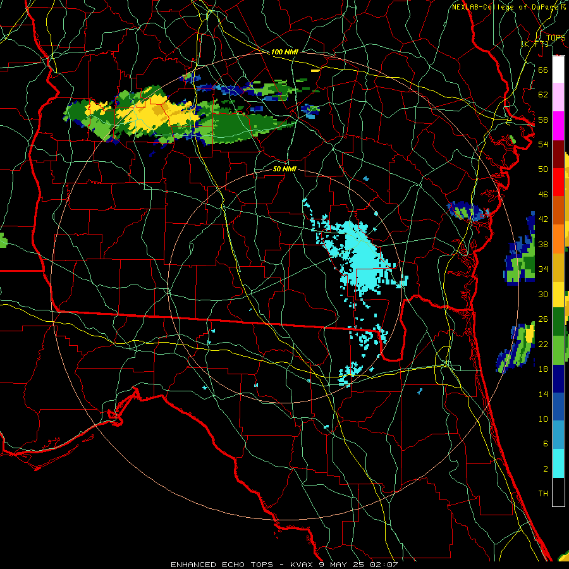The height and width of the screenshot is (569, 569).
Task: Click the legend value 50
Action: 543,169
